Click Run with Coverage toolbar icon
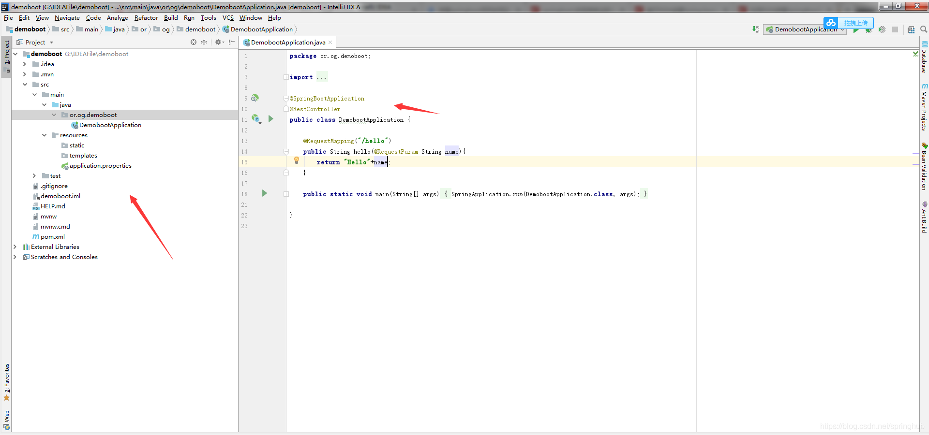929x435 pixels. click(x=882, y=29)
